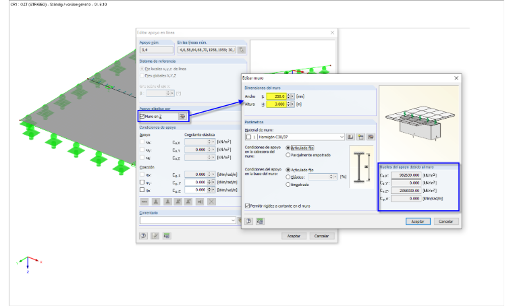
Task: Close the Editar muro dialog
Action: 456,78
